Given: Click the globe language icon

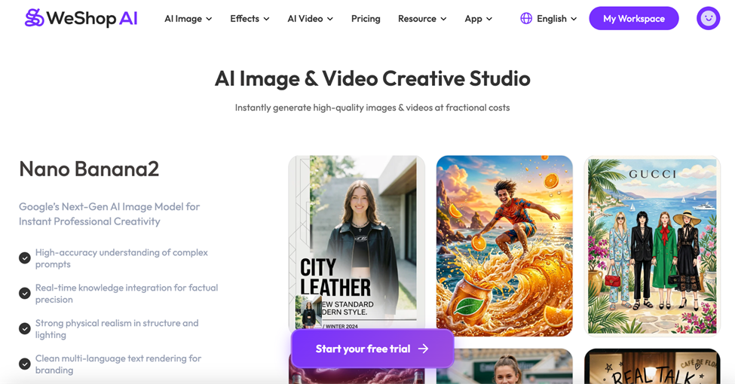Looking at the screenshot, I should [x=526, y=18].
